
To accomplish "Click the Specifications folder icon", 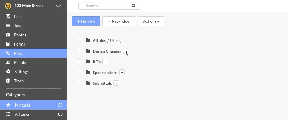I will pyautogui.click(x=88, y=72).
